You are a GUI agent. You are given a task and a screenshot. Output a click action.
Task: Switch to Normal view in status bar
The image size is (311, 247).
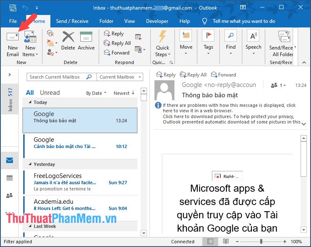pos(210,242)
